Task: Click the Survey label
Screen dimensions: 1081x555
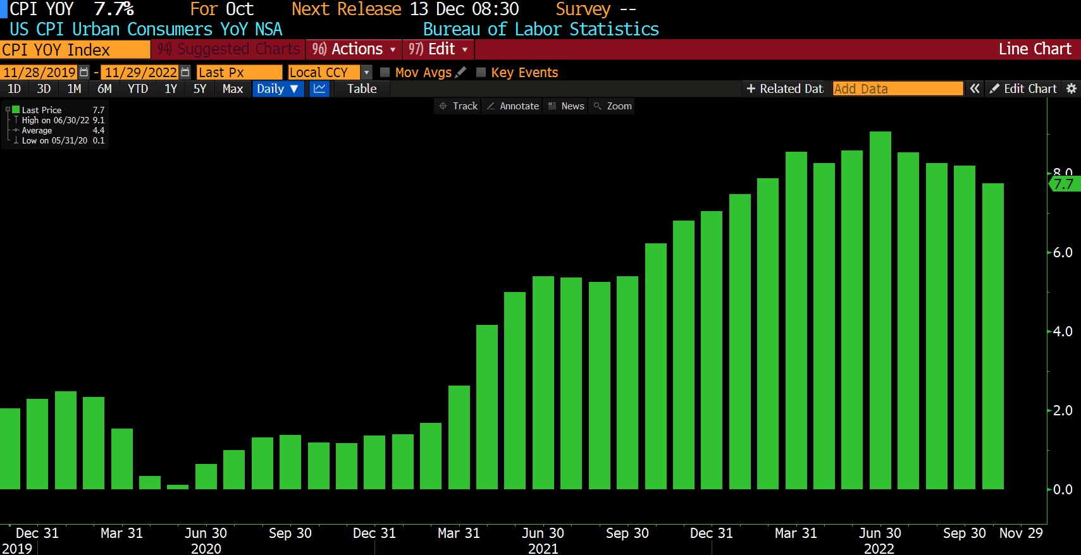Action: [583, 9]
